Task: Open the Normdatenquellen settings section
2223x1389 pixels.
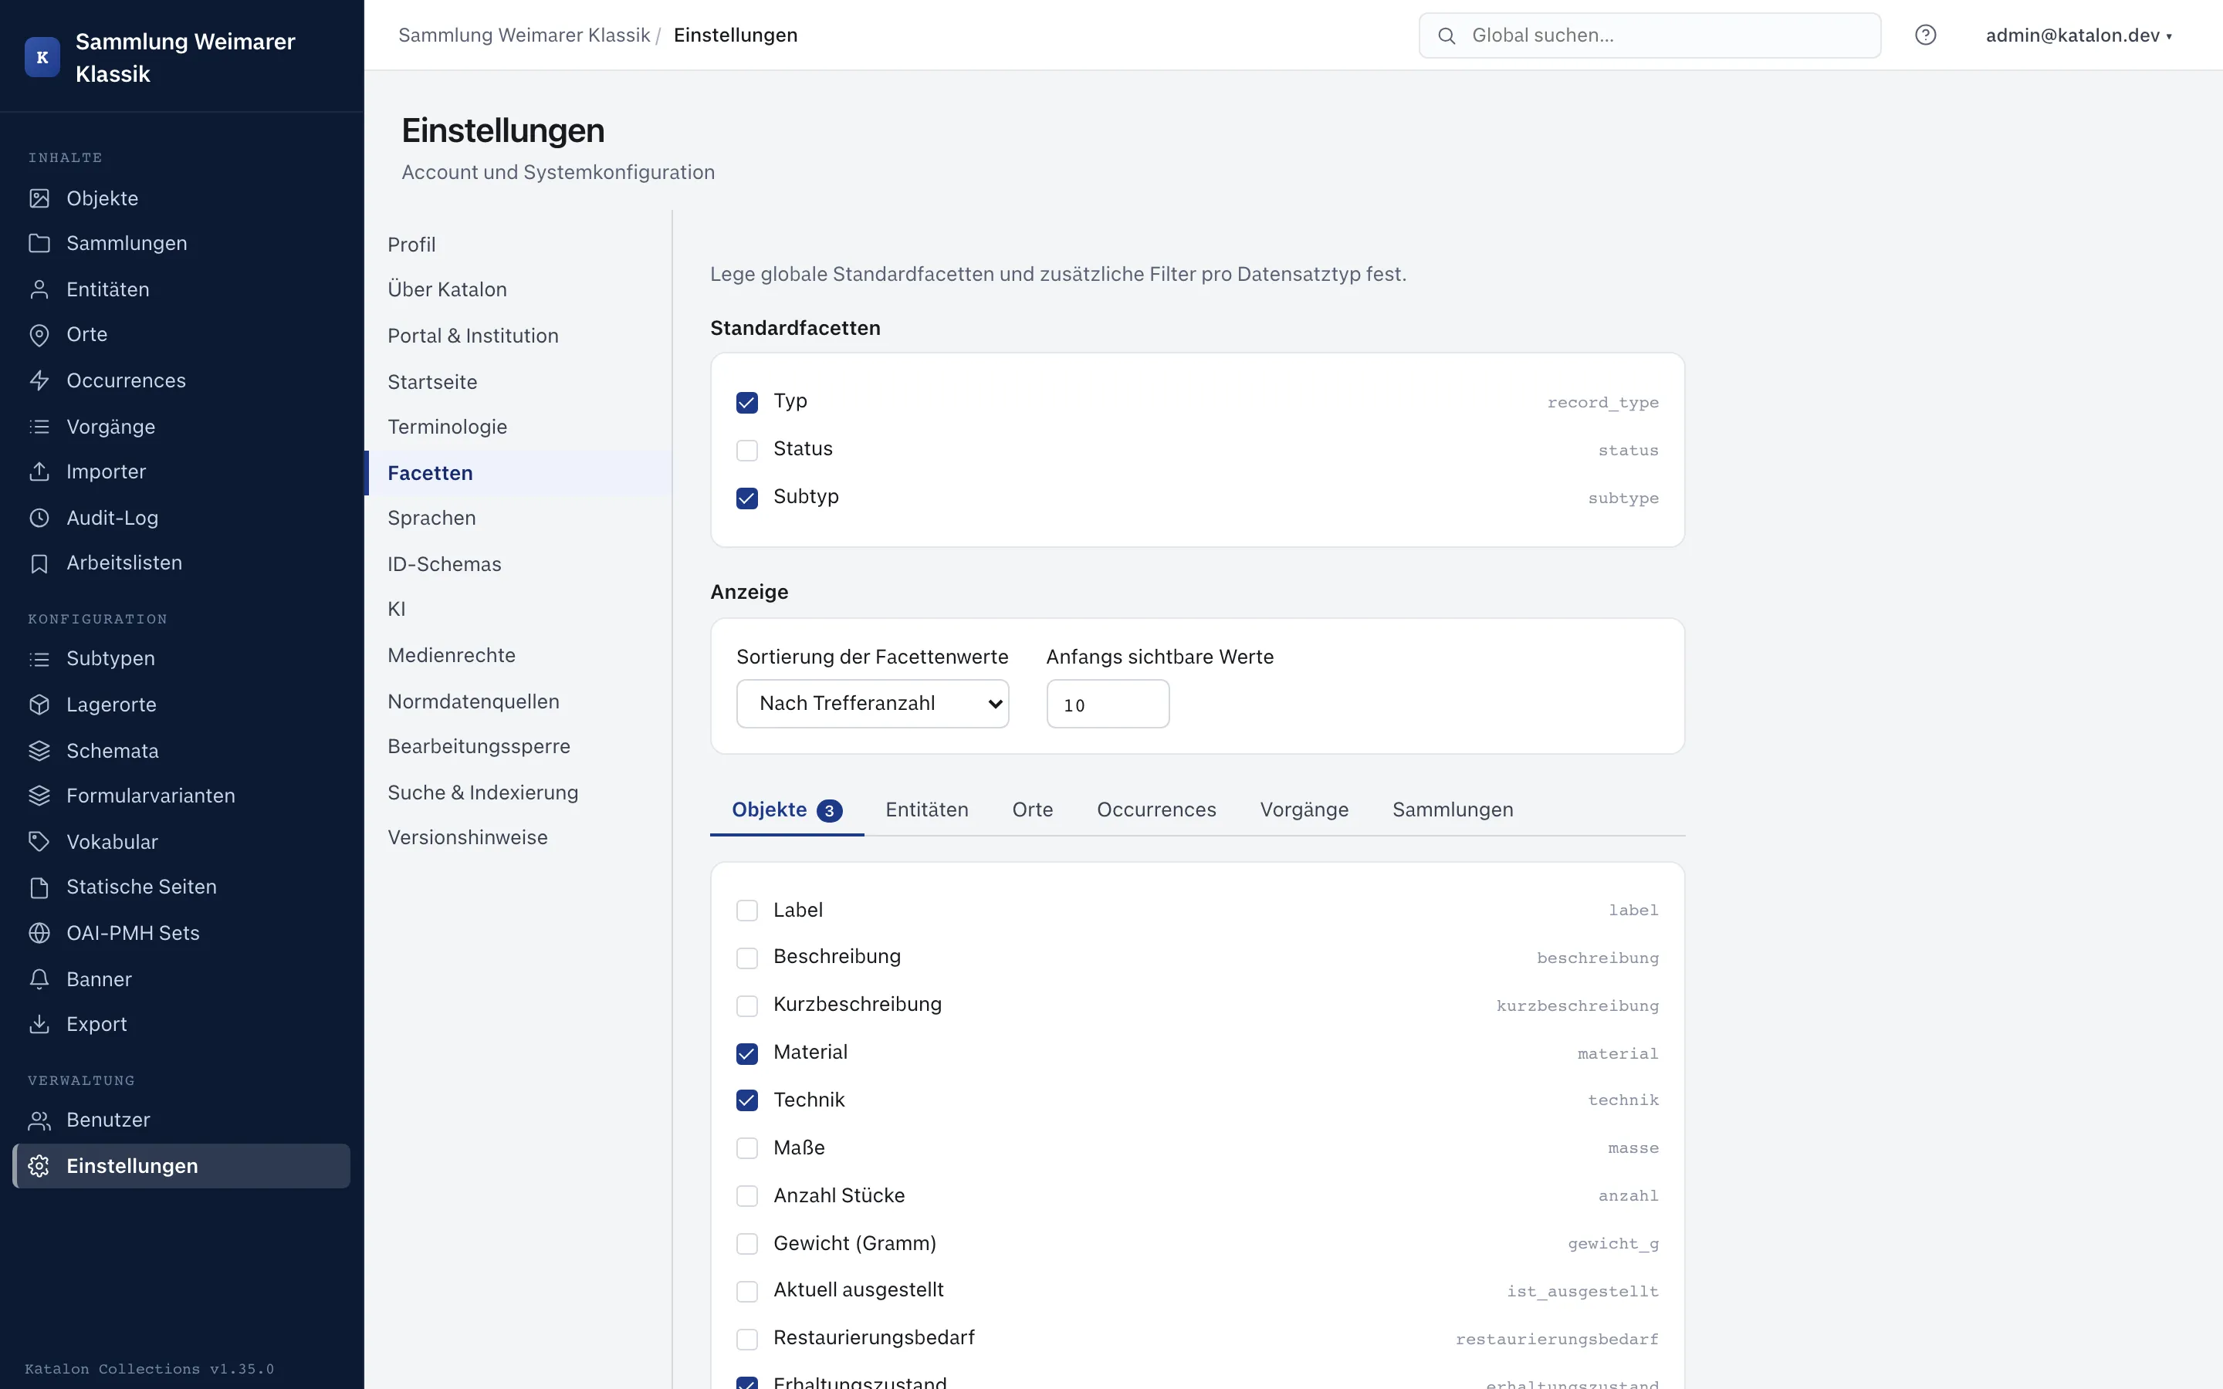Action: tap(519, 701)
